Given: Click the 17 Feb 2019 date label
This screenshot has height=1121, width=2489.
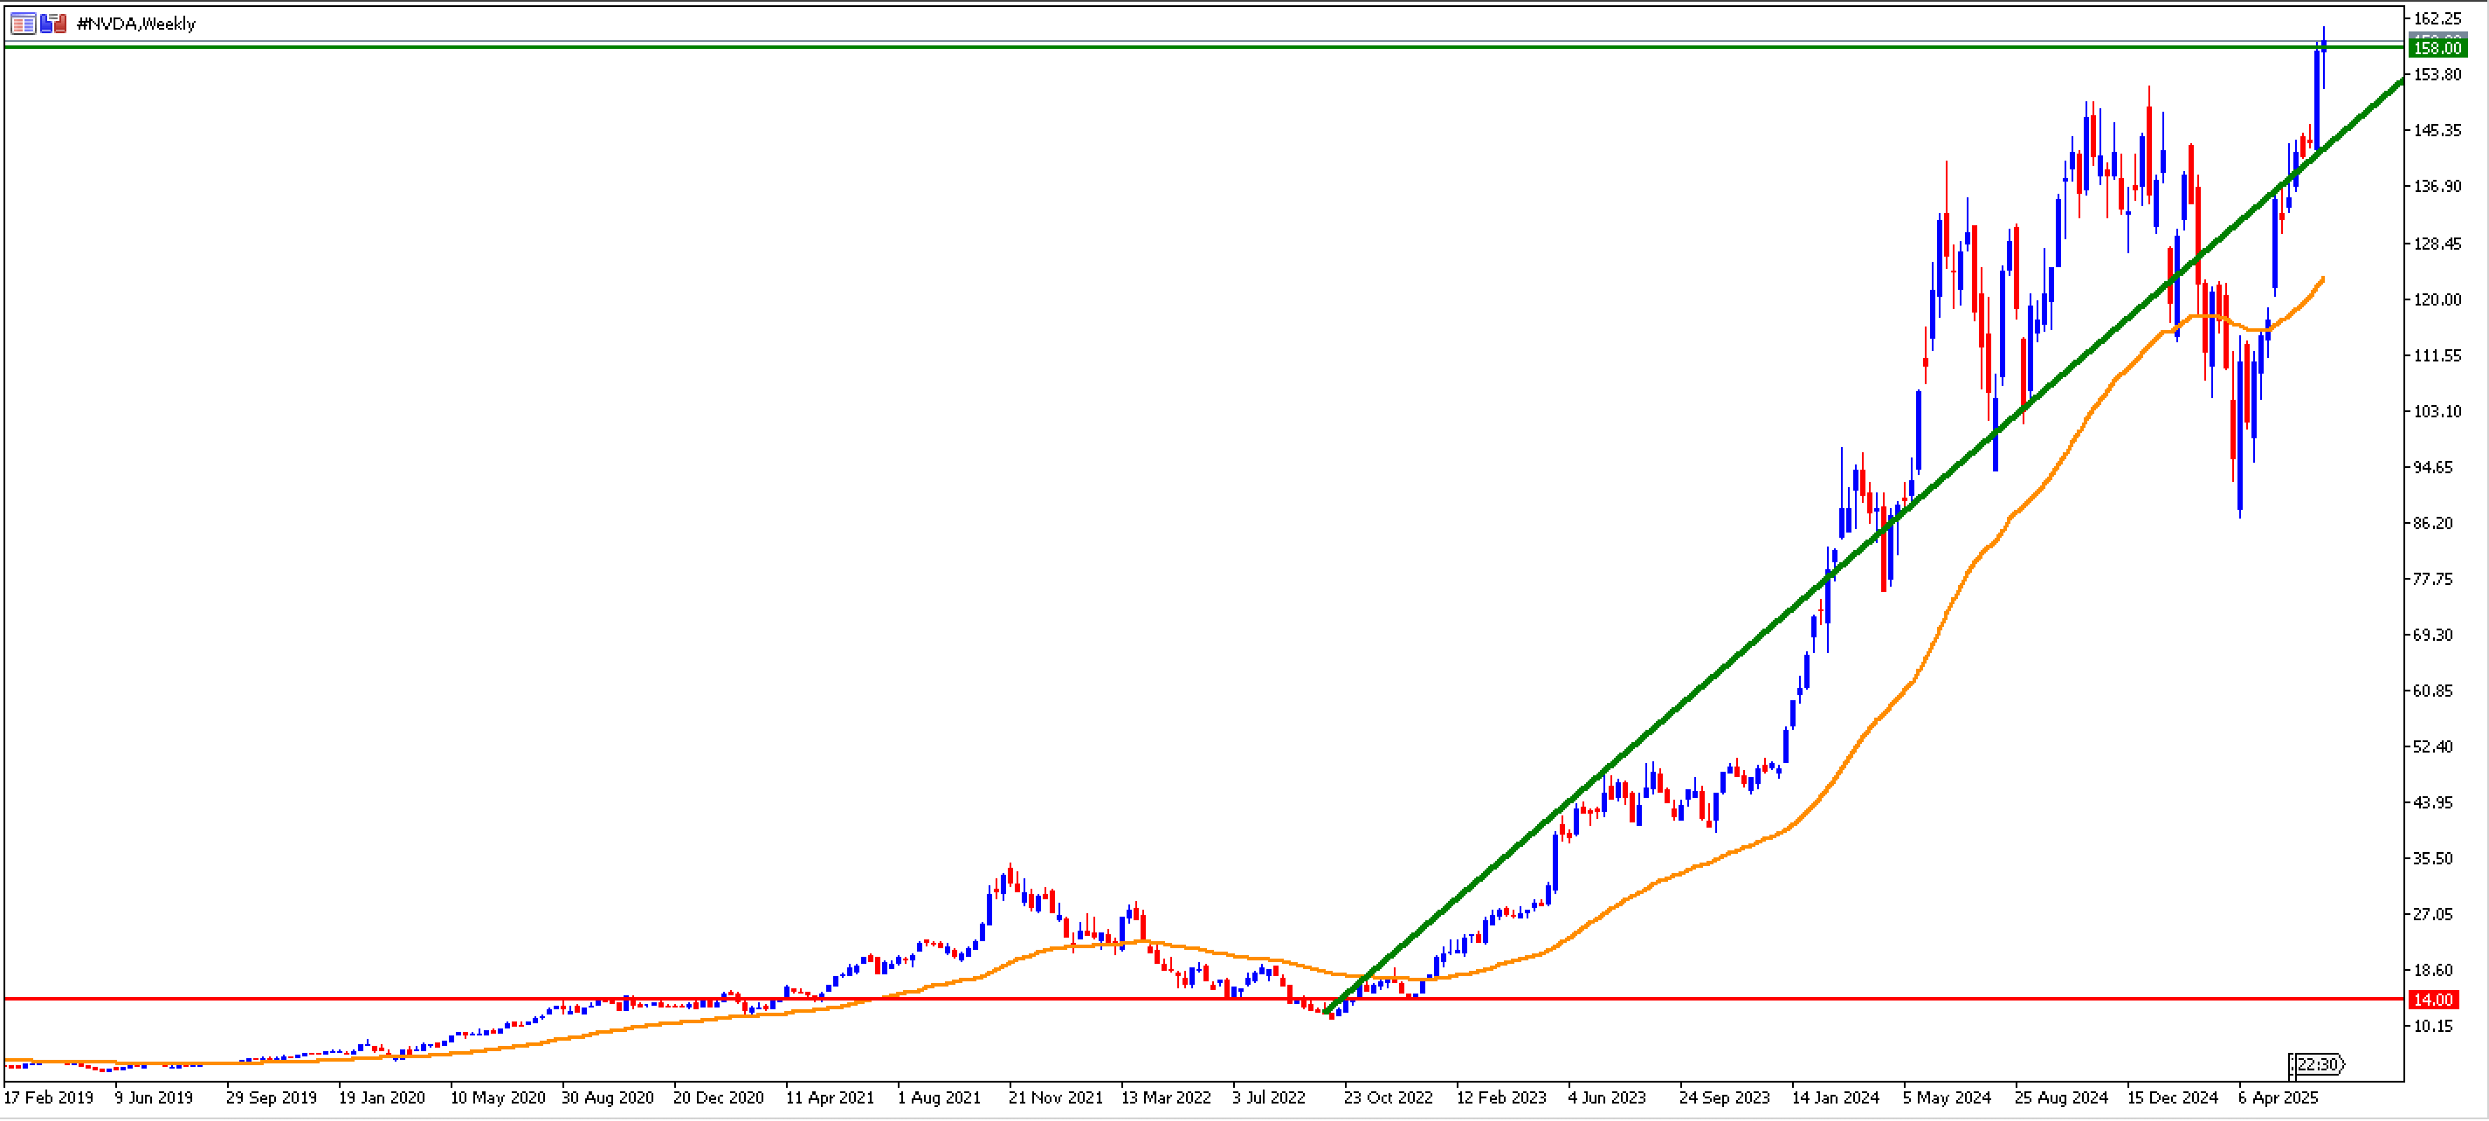Looking at the screenshot, I should pyautogui.click(x=48, y=1097).
